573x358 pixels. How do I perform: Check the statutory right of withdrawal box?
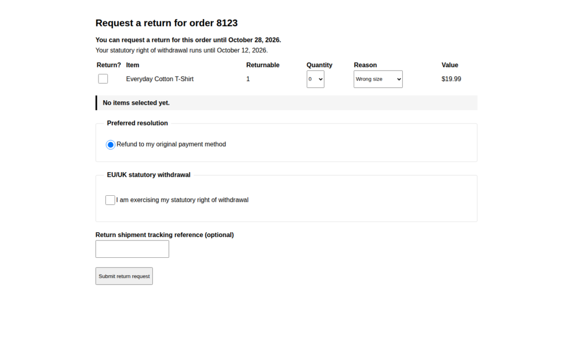click(x=110, y=200)
